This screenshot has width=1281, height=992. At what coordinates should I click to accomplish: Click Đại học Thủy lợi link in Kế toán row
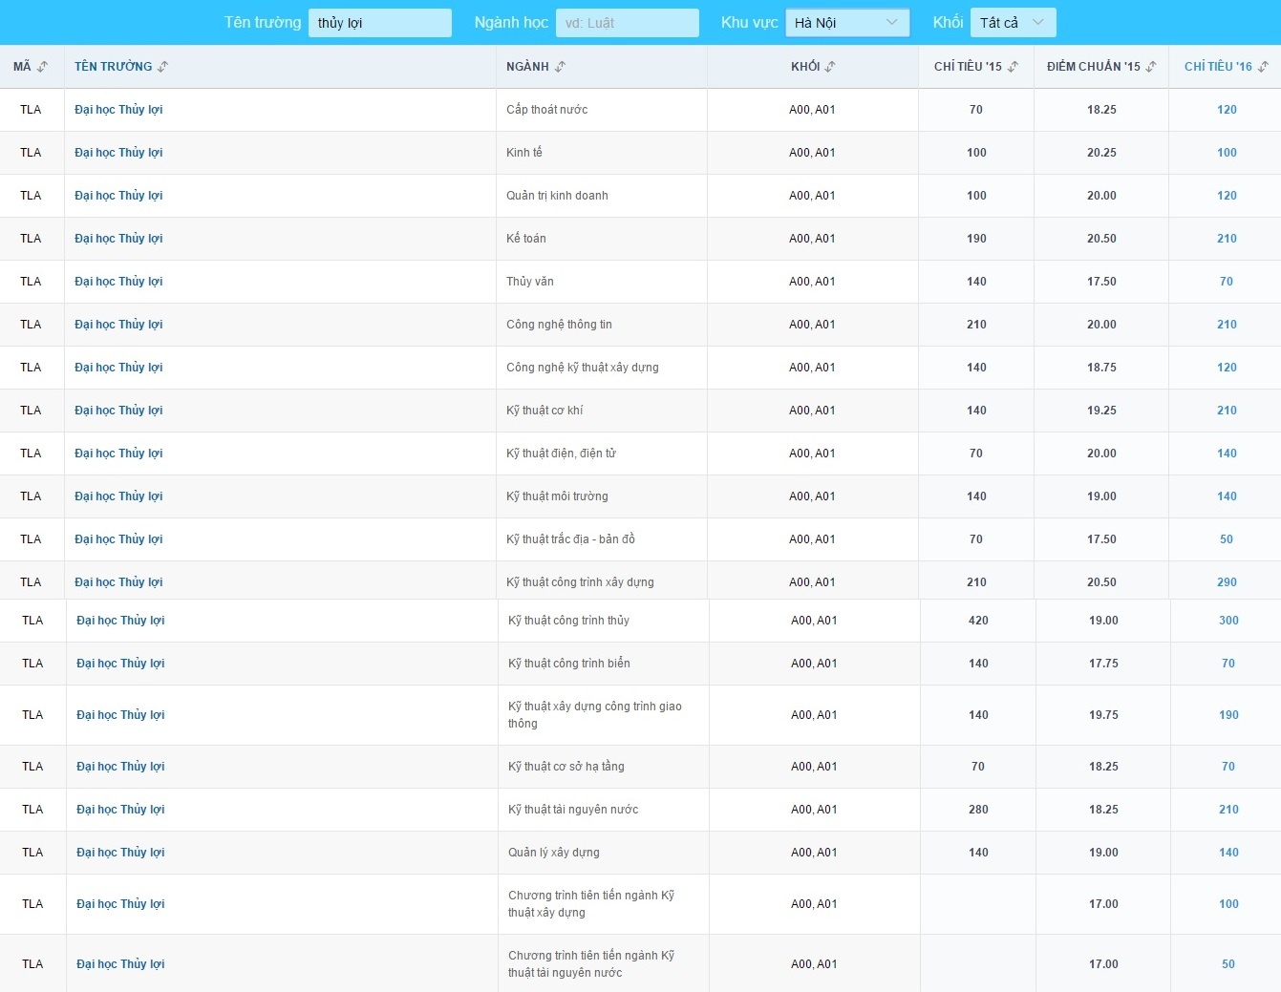(x=118, y=239)
